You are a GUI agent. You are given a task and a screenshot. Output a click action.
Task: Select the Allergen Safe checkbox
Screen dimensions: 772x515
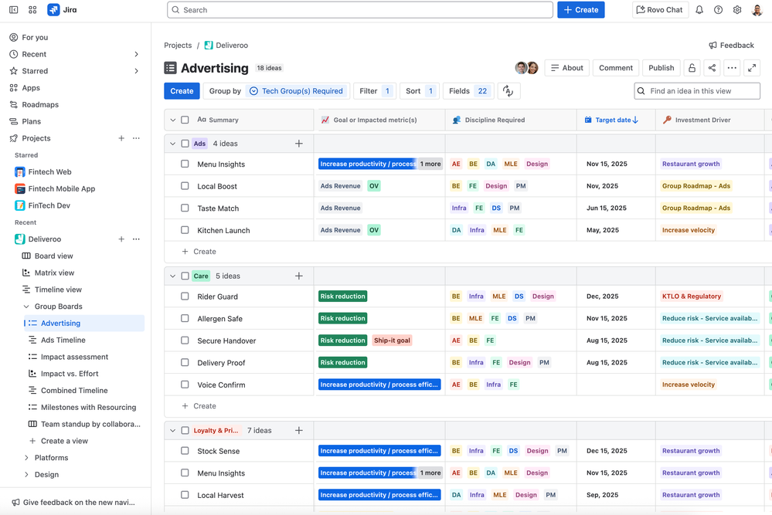[x=185, y=318]
